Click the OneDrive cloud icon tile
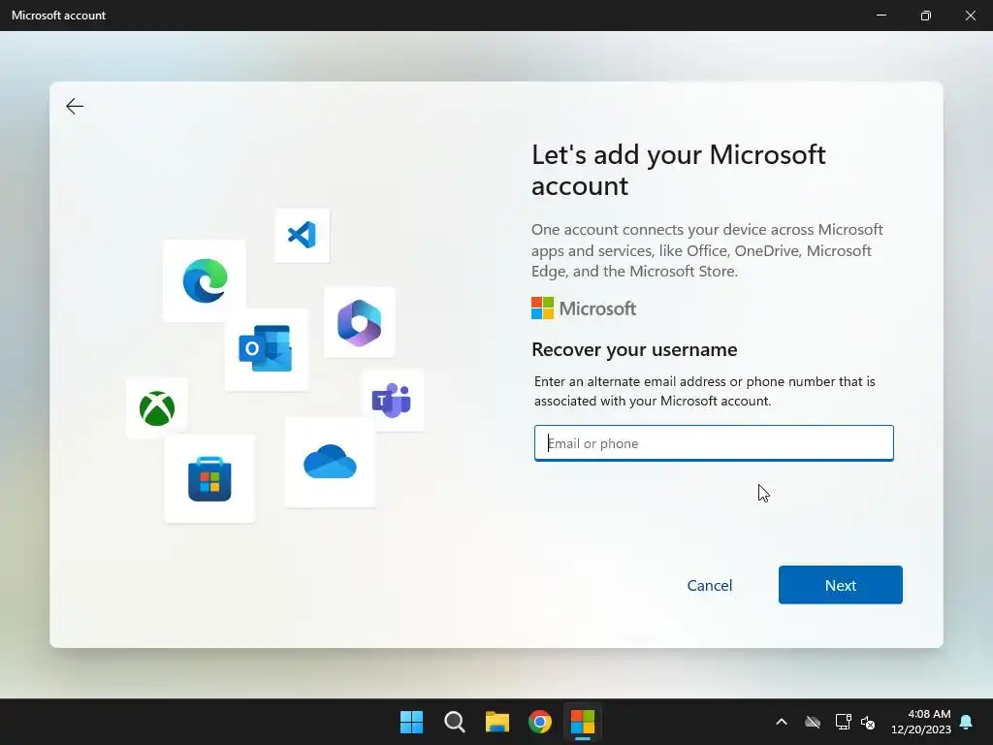This screenshot has width=993, height=745. [330, 462]
